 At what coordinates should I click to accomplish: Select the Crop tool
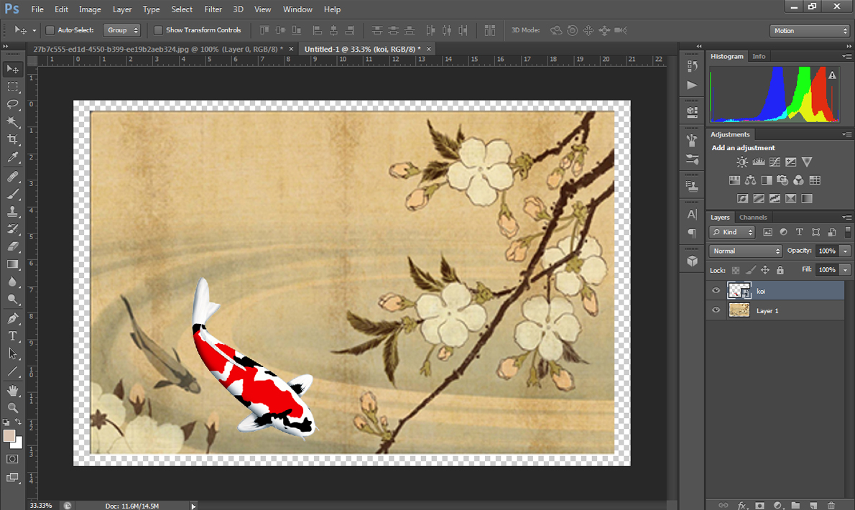(13, 139)
